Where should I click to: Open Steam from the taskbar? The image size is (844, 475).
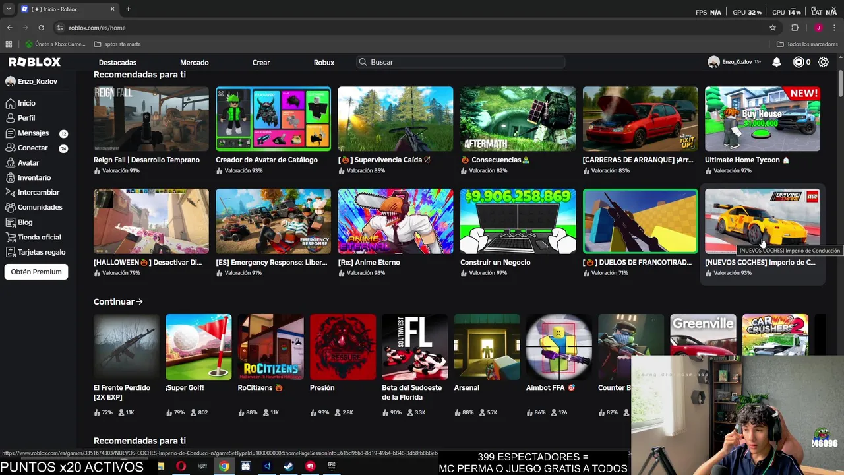pos(288,466)
